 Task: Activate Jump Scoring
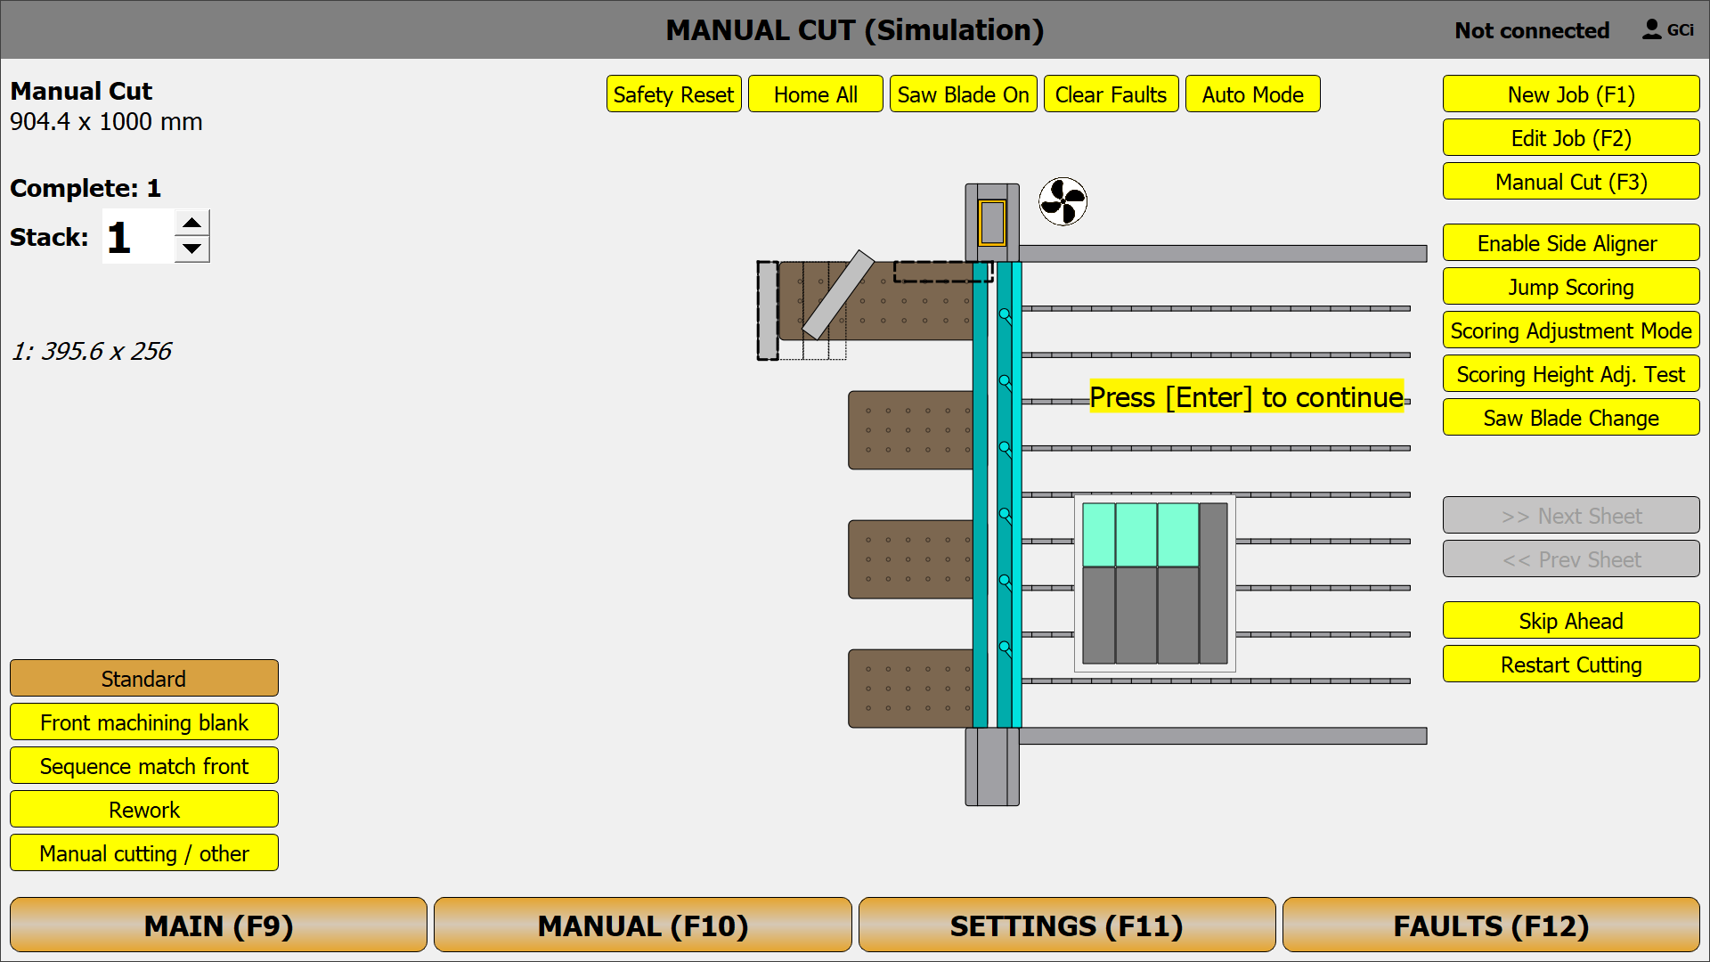[x=1570, y=286]
